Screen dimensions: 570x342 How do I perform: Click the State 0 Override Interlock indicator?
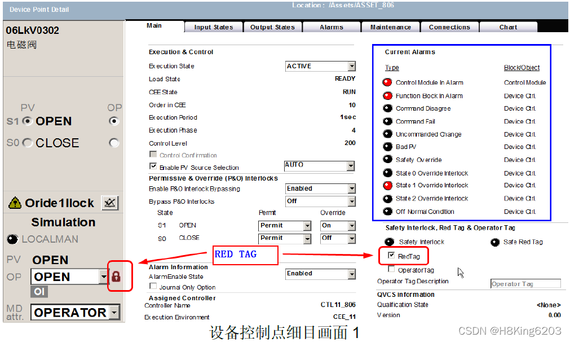coord(387,173)
